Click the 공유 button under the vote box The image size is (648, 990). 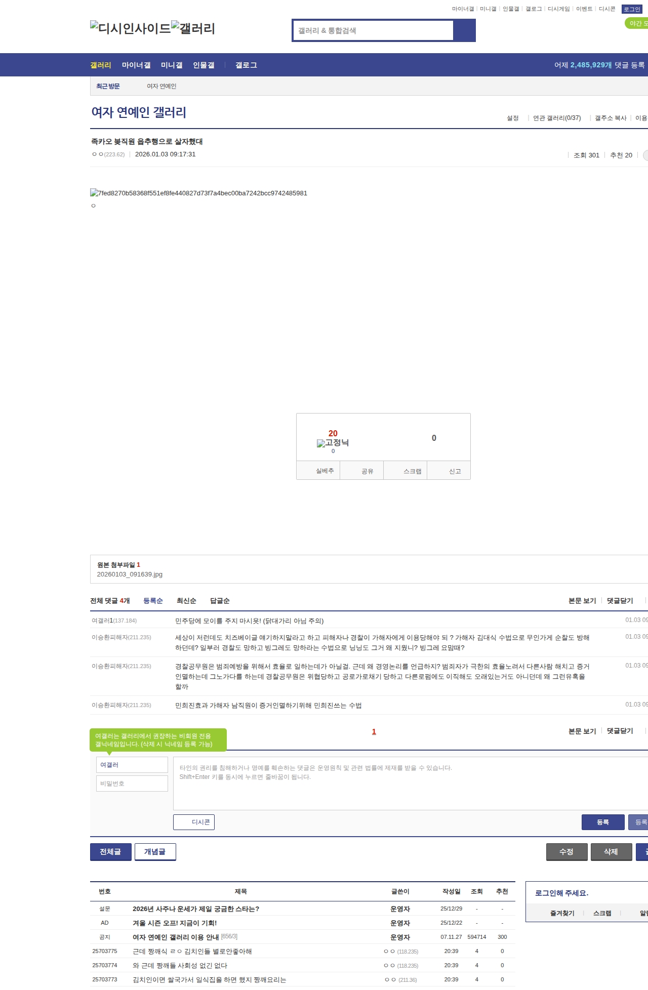(x=361, y=471)
